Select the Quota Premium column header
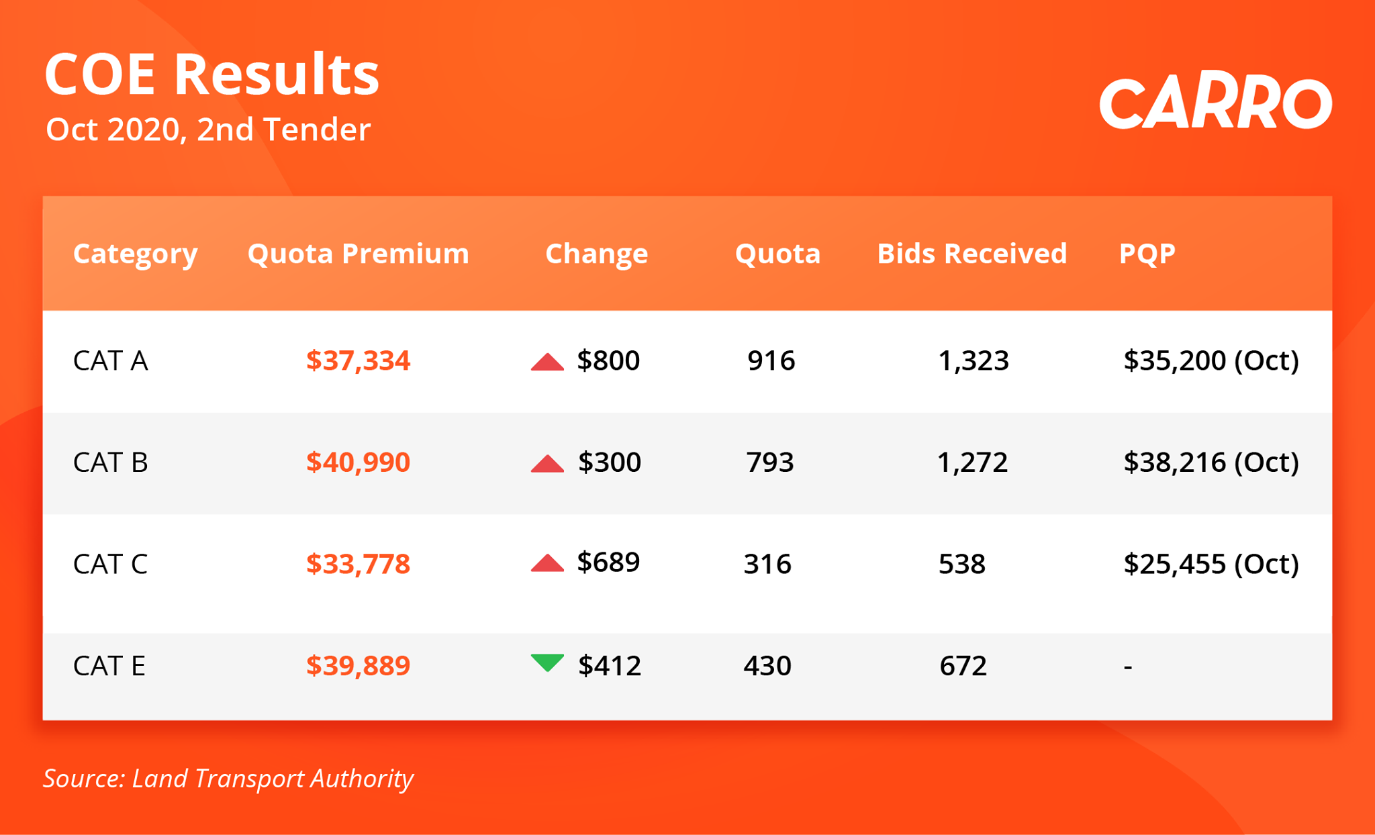Image resolution: width=1375 pixels, height=835 pixels. 358,254
